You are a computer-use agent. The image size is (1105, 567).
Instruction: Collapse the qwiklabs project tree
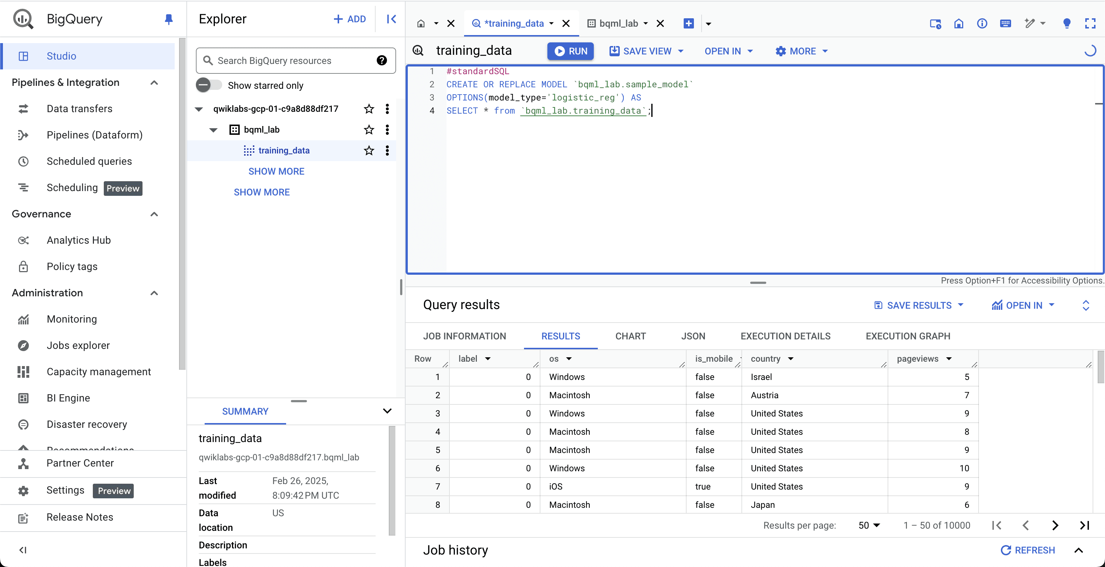(x=199, y=109)
